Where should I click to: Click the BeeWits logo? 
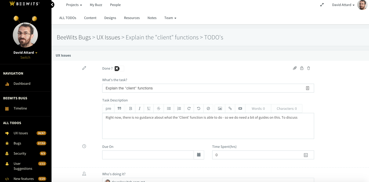coord(25,4)
